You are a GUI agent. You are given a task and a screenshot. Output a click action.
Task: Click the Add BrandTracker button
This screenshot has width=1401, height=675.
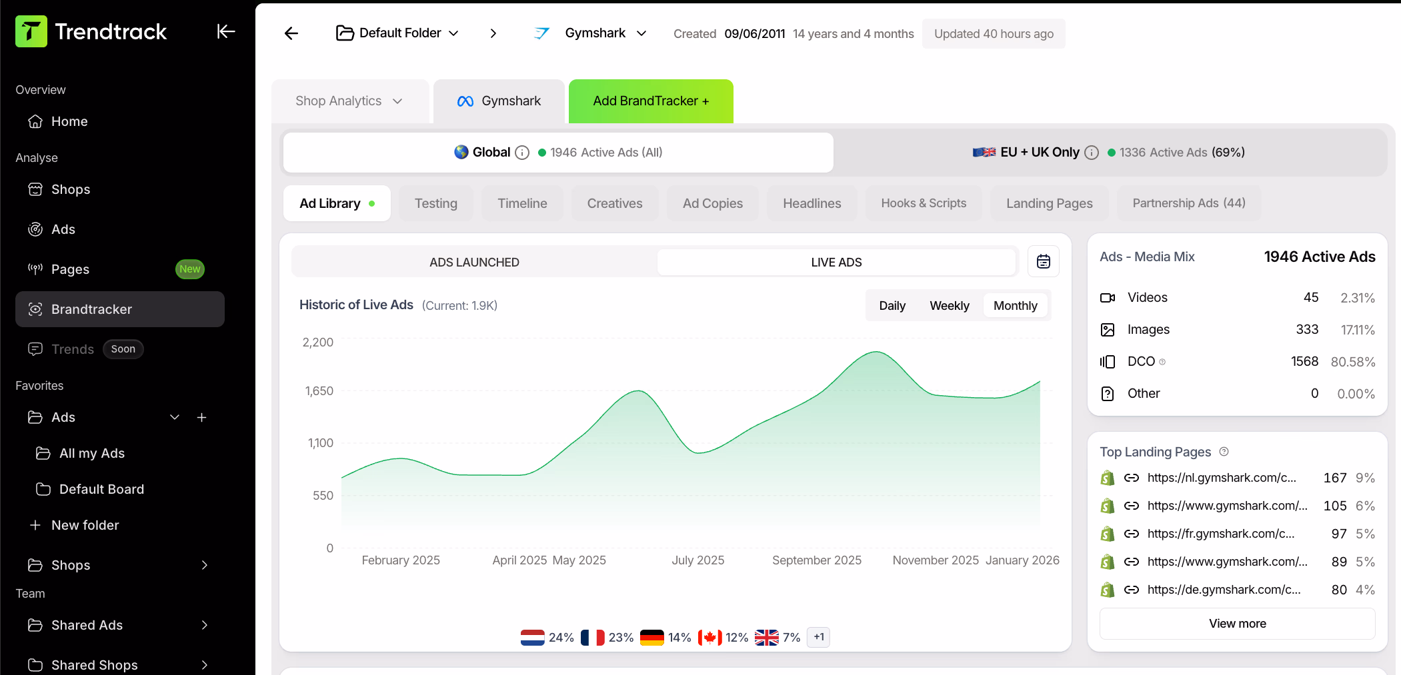[x=650, y=101]
